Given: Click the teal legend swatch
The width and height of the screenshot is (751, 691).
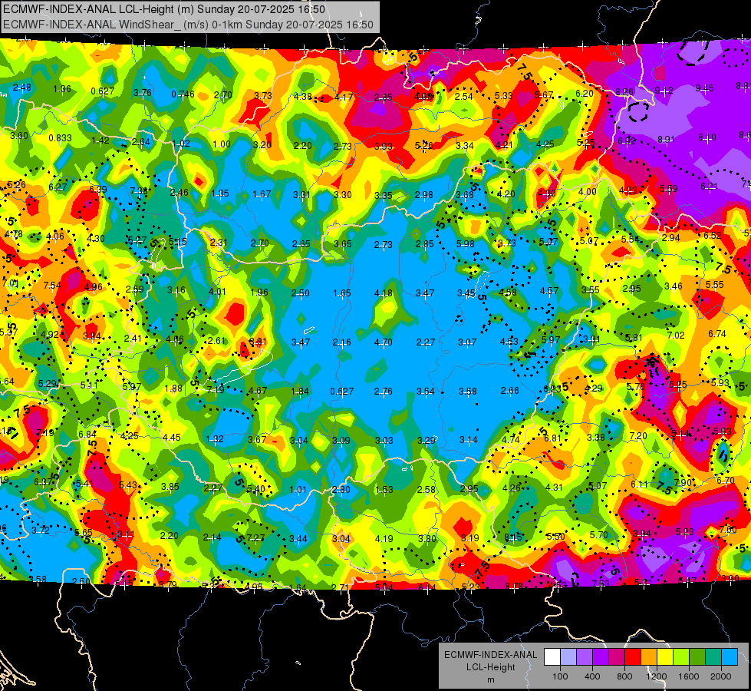Looking at the screenshot, I should pyautogui.click(x=713, y=657).
